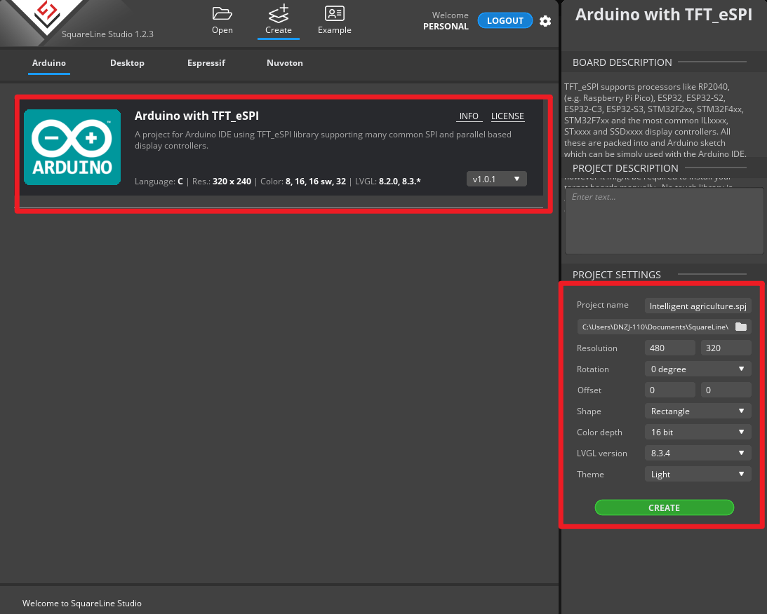This screenshot has height=614, width=767.
Task: Open the Theme dropdown
Action: pos(698,475)
